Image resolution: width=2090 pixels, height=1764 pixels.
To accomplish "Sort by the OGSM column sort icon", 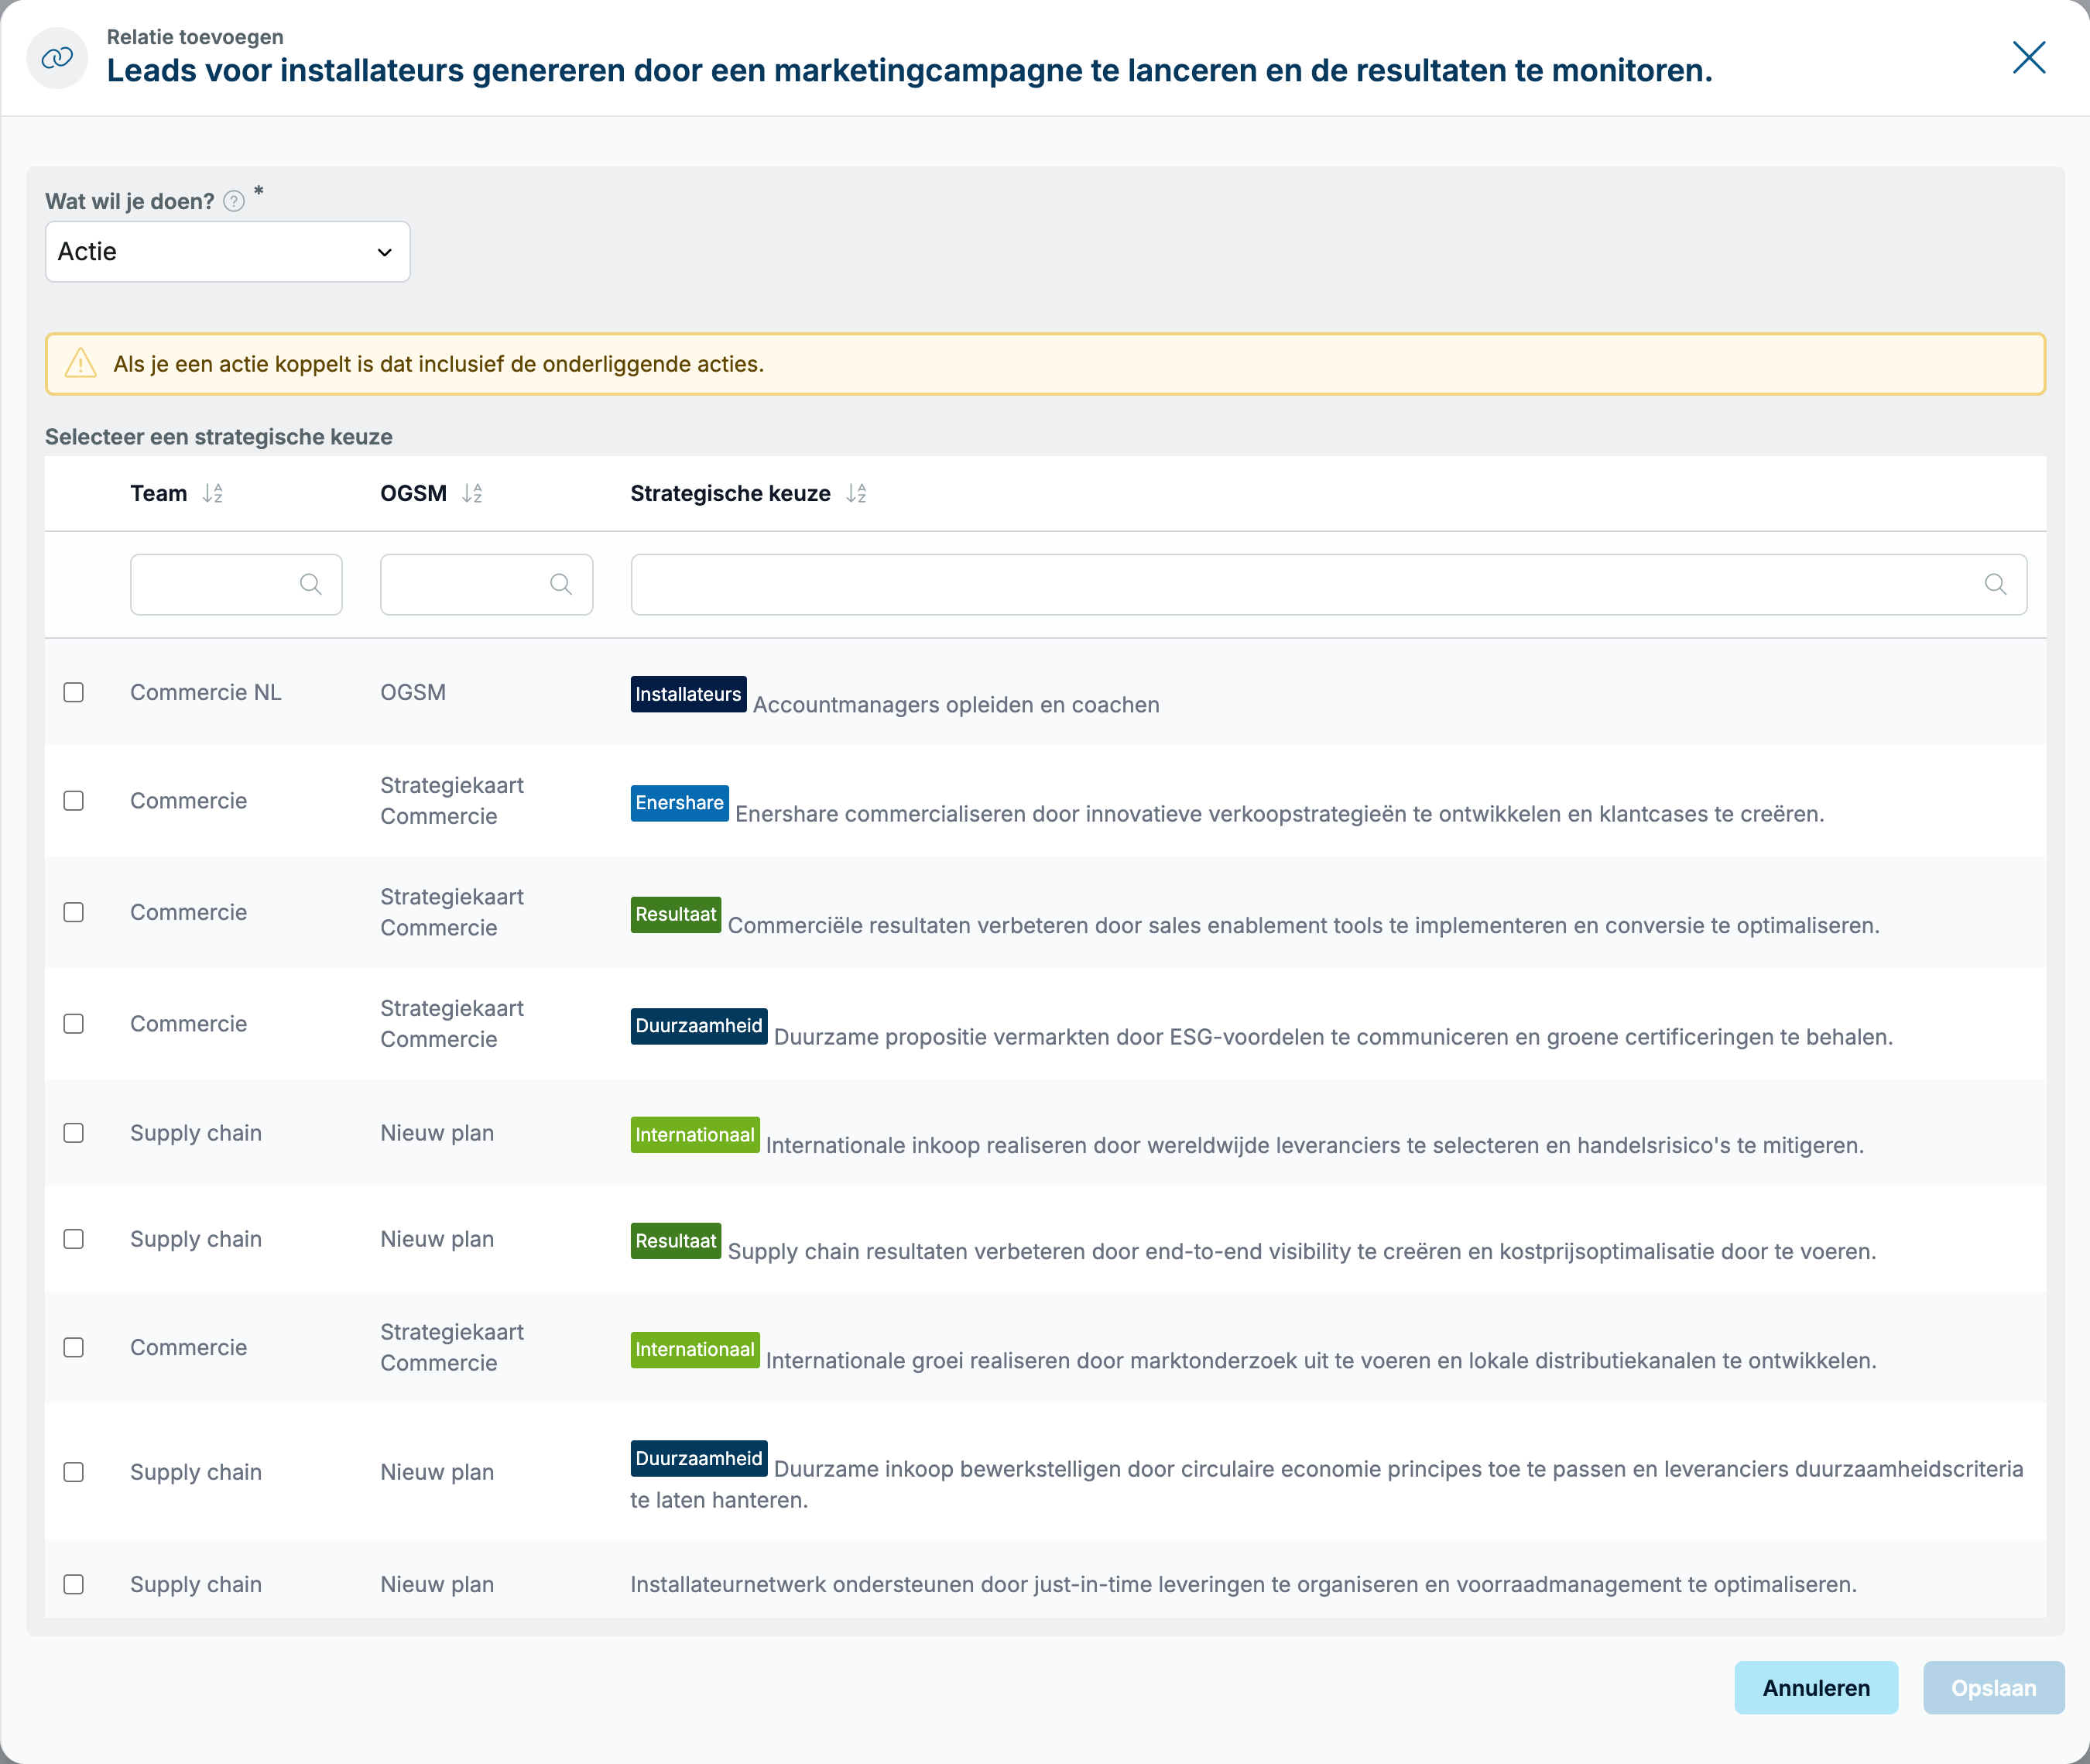I will click(x=471, y=493).
